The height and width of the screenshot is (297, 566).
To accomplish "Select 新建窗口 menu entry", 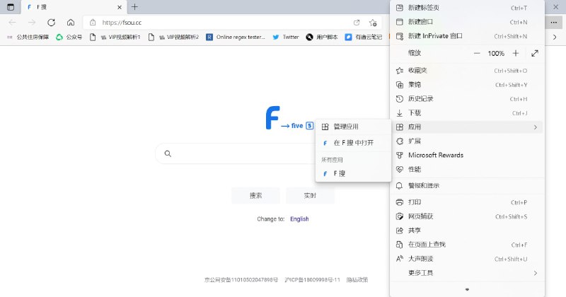I will click(x=467, y=22).
